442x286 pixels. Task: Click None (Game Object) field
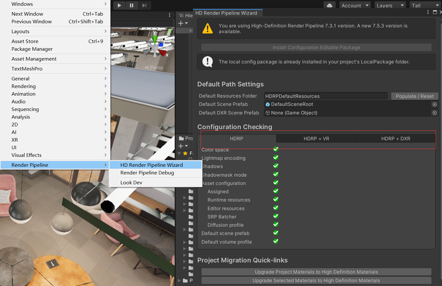pos(347,113)
